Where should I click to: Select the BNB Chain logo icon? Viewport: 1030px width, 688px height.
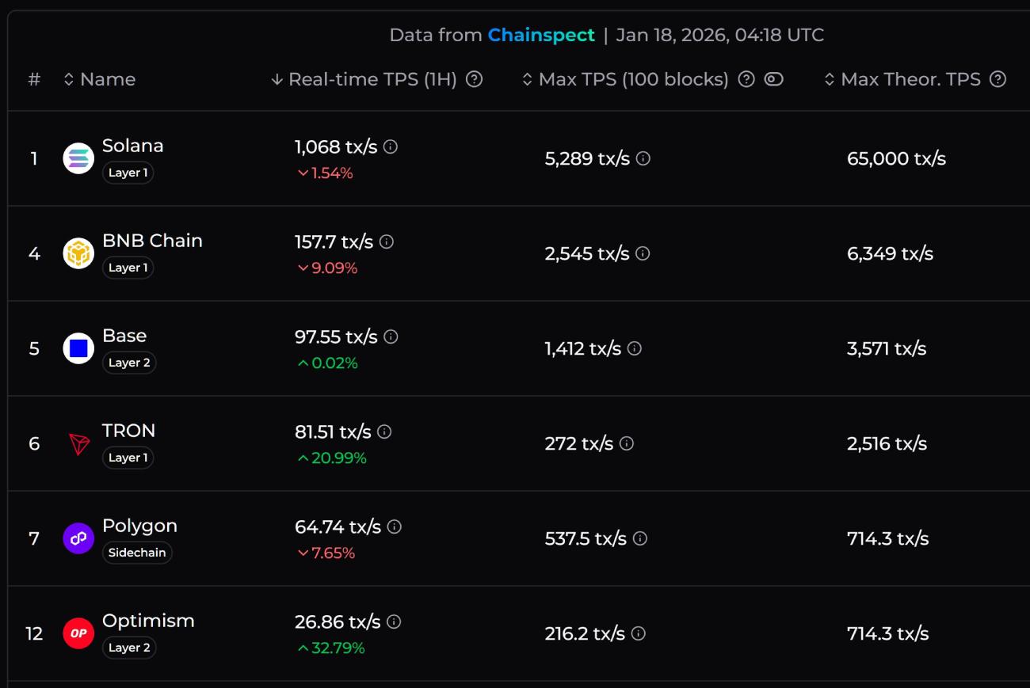(x=78, y=253)
